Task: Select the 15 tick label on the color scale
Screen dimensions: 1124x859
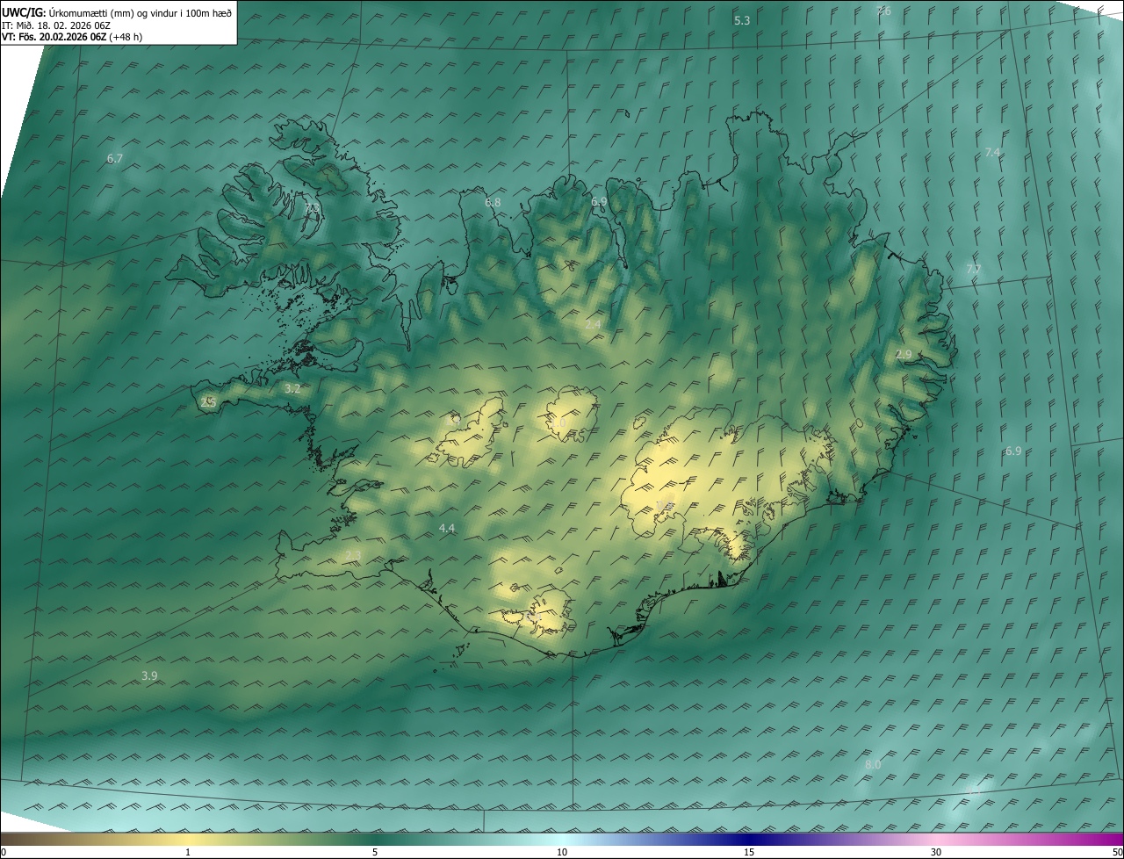Action: pyautogui.click(x=749, y=853)
